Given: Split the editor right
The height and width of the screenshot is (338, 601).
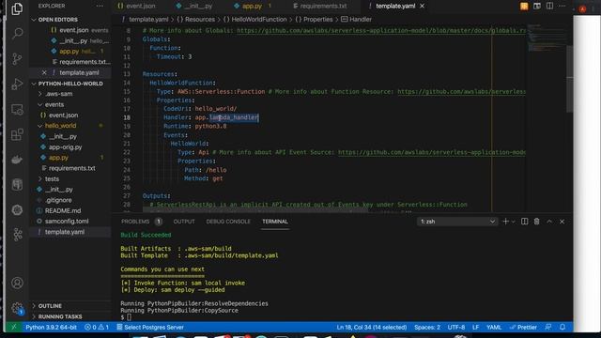Looking at the screenshot, I should pyautogui.click(x=549, y=6).
